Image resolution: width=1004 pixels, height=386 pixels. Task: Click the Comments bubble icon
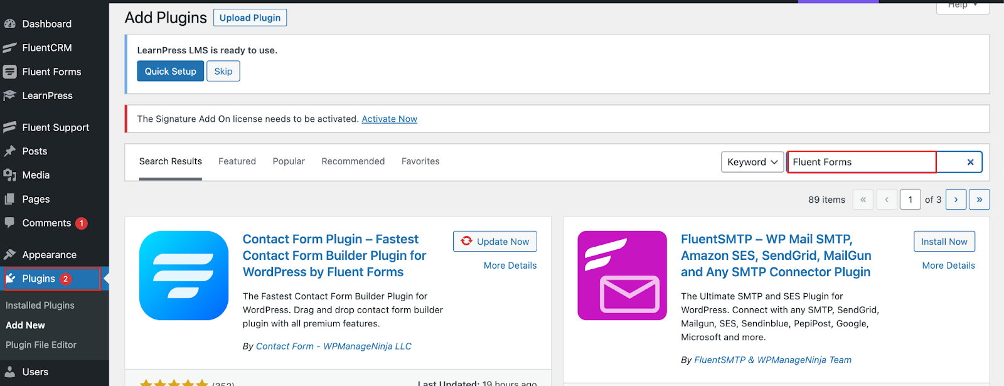[9, 223]
